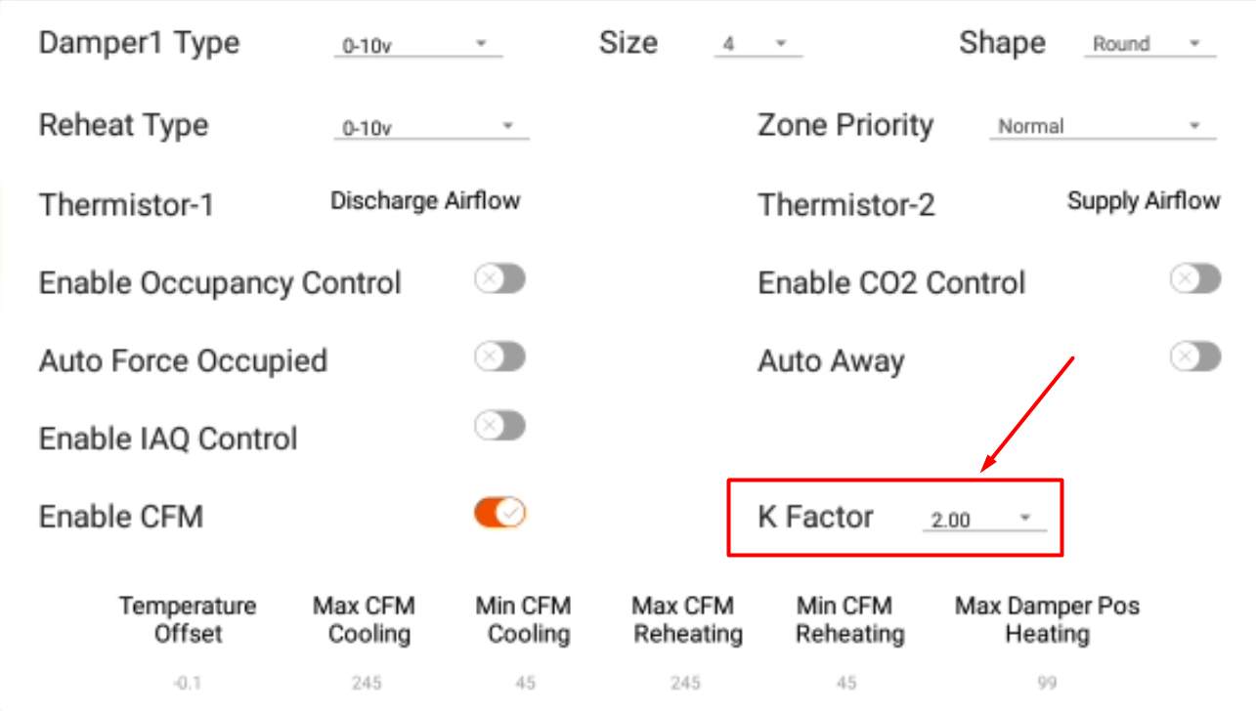1256x711 pixels.
Task: Enable IAQ Control
Action: pyautogui.click(x=498, y=426)
